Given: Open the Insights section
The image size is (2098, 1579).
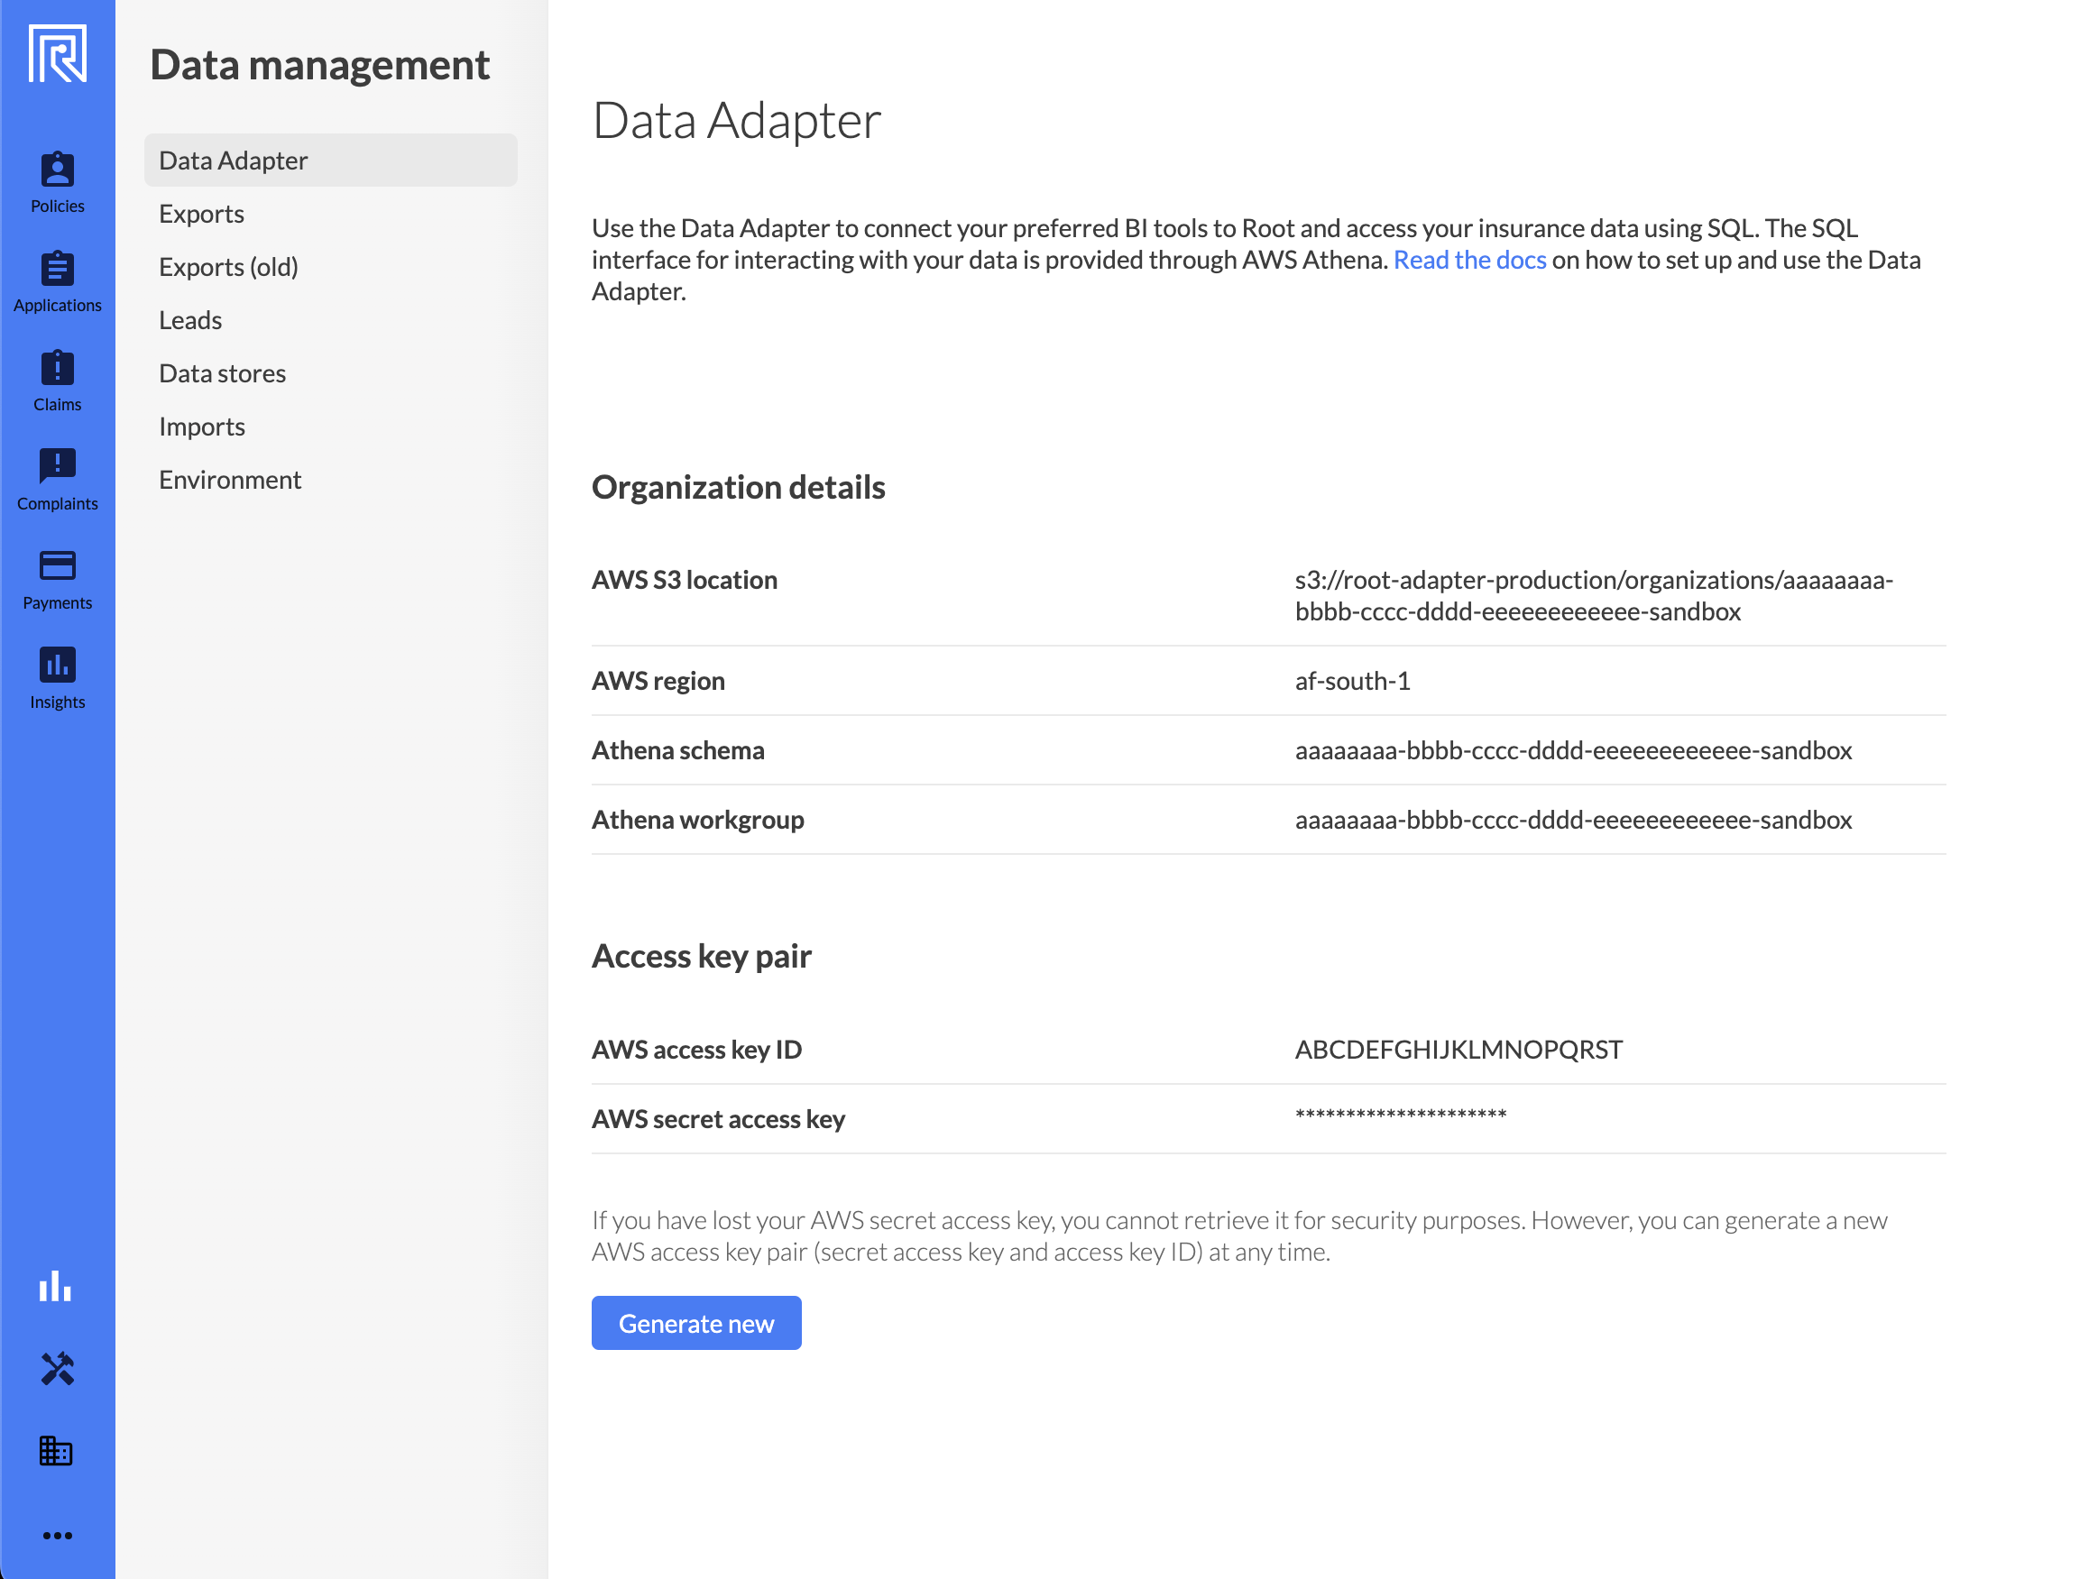Looking at the screenshot, I should click(x=57, y=678).
